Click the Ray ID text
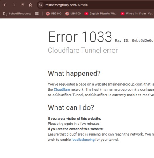This screenshot has height=158, width=154. [x=135, y=41]
